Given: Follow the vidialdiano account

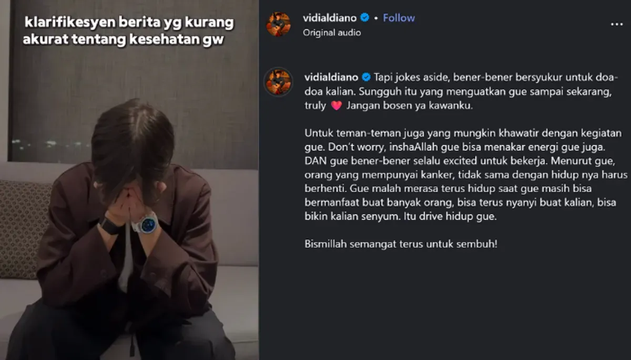Looking at the screenshot, I should click(399, 18).
